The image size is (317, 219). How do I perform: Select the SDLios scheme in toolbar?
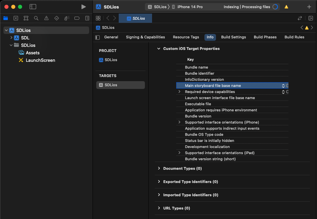tap(157, 7)
